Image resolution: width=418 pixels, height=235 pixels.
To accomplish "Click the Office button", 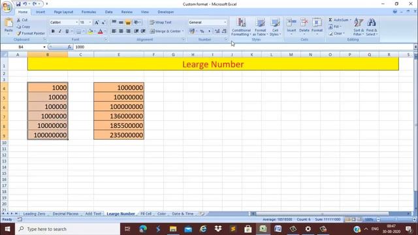I will [x=7, y=7].
